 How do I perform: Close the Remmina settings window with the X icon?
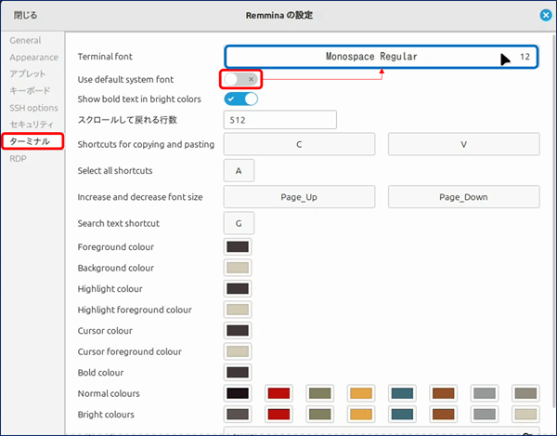pos(546,15)
